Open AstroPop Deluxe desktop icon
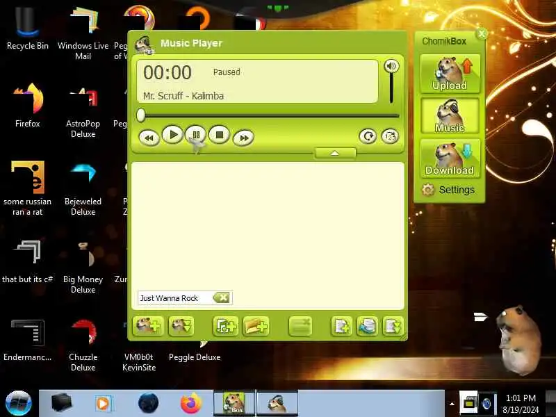This screenshot has width=556, height=417. click(x=83, y=113)
